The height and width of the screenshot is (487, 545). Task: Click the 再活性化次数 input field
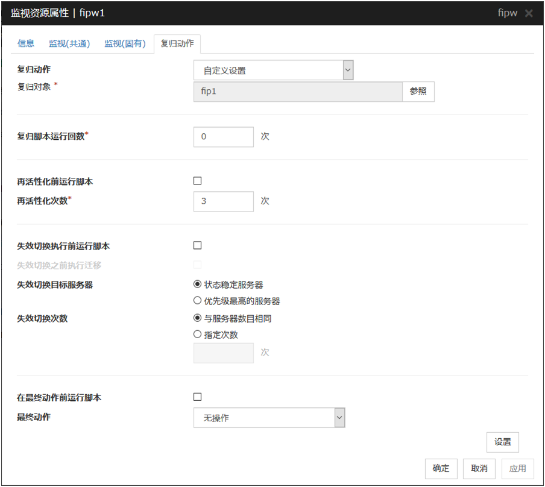pos(223,201)
